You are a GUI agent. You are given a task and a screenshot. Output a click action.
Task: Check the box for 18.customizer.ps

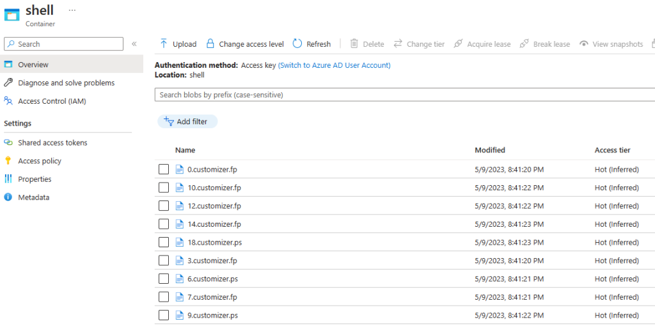[x=164, y=242]
